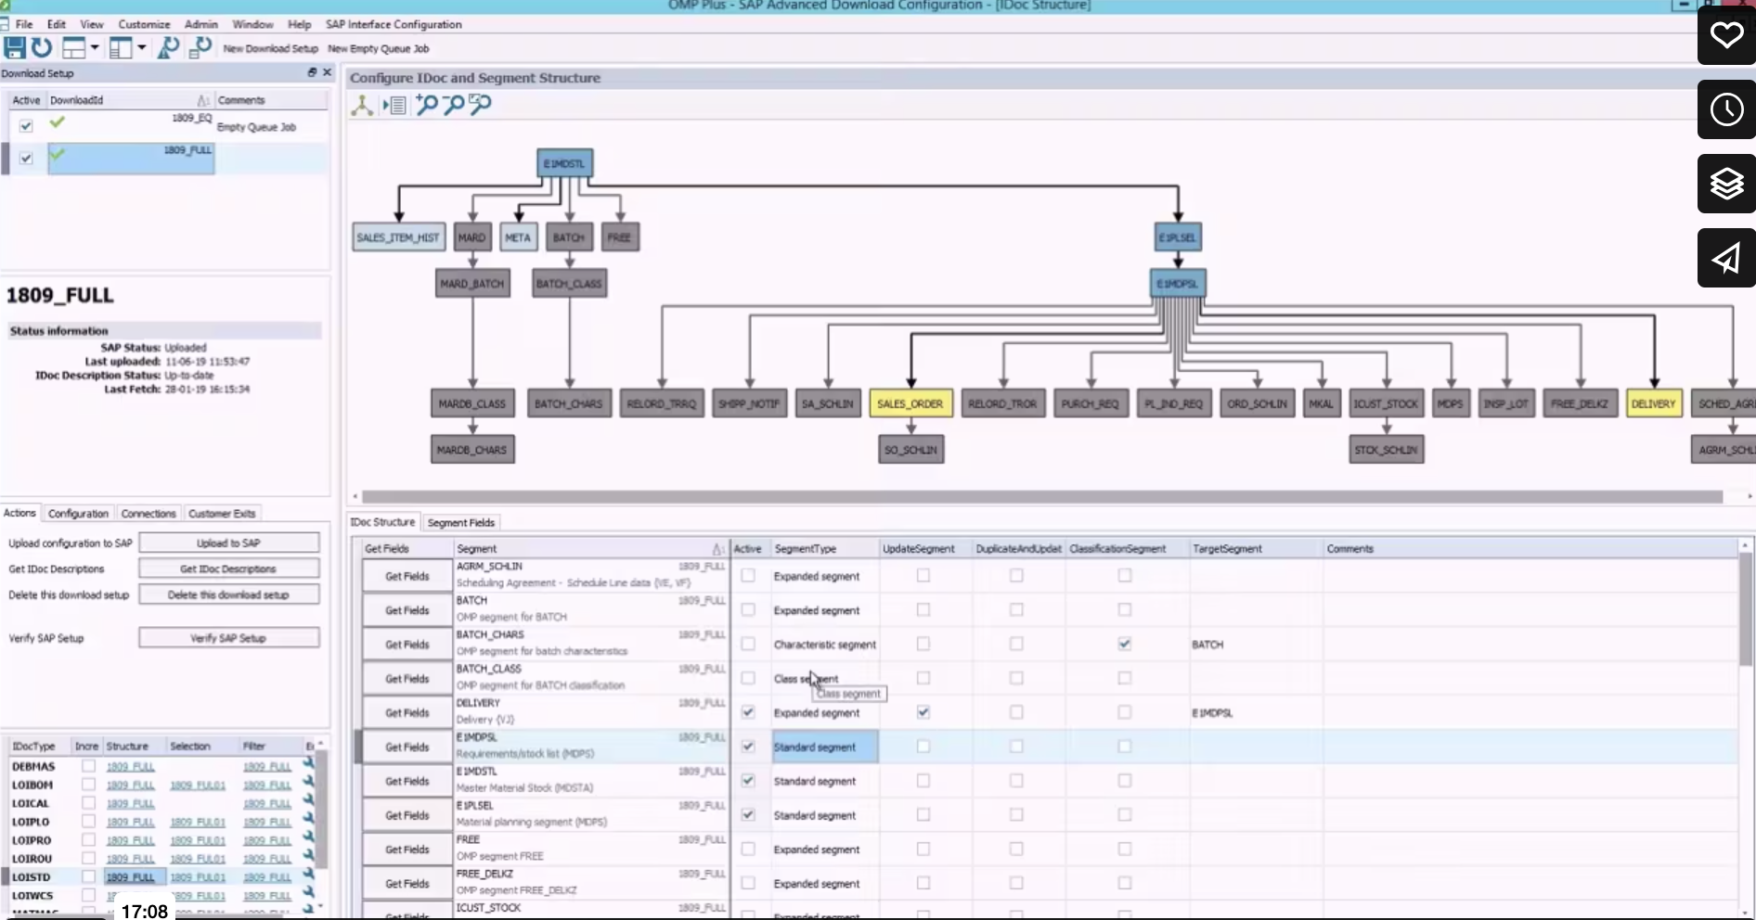This screenshot has height=920, width=1756.
Task: Open the 1809_FULL filter link for LOICAL
Action: tap(267, 803)
